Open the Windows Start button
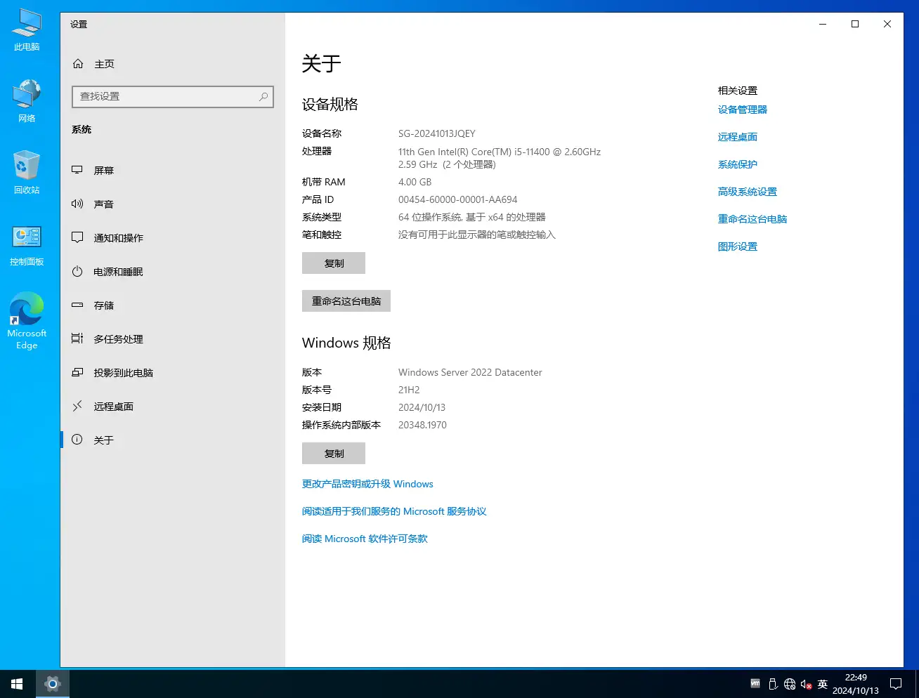 click(17, 683)
